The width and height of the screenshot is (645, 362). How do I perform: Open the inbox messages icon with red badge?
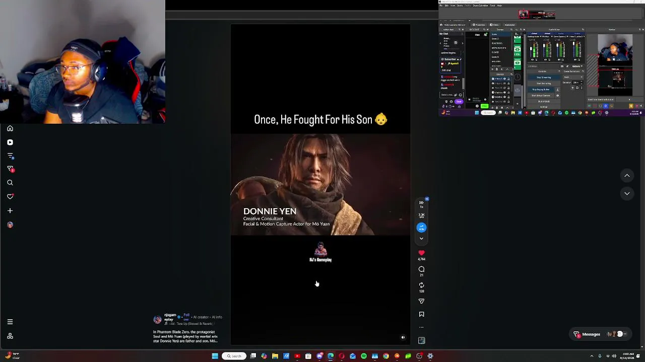pos(10,169)
